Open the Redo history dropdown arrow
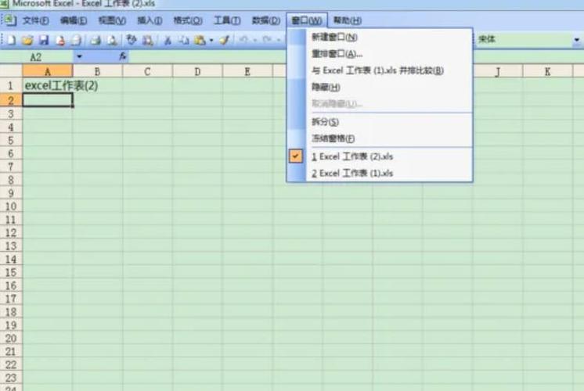Screen dimensions: 584x391 tap(278, 40)
